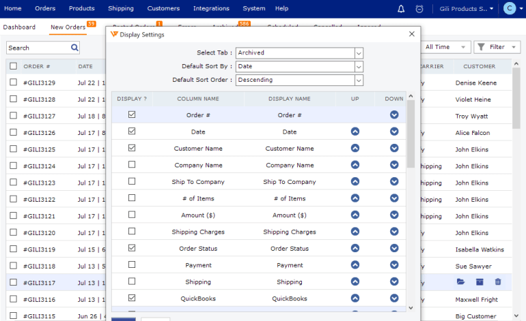The height and width of the screenshot is (321, 526).
Task: Move Customer Name row down
Action: coord(394,149)
